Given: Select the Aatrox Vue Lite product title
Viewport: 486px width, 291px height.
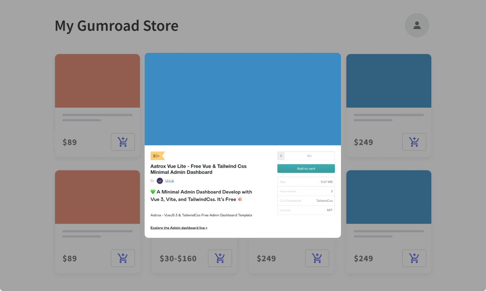Looking at the screenshot, I should (x=198, y=169).
